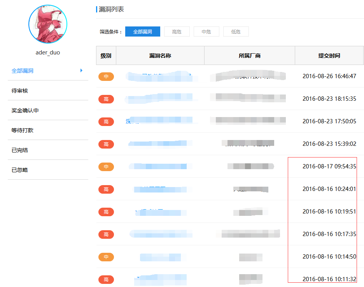Click the first vulnerability name in the table

[x=160, y=77]
